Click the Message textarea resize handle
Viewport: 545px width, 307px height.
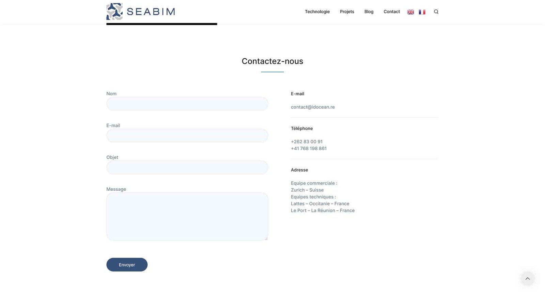(x=266, y=238)
